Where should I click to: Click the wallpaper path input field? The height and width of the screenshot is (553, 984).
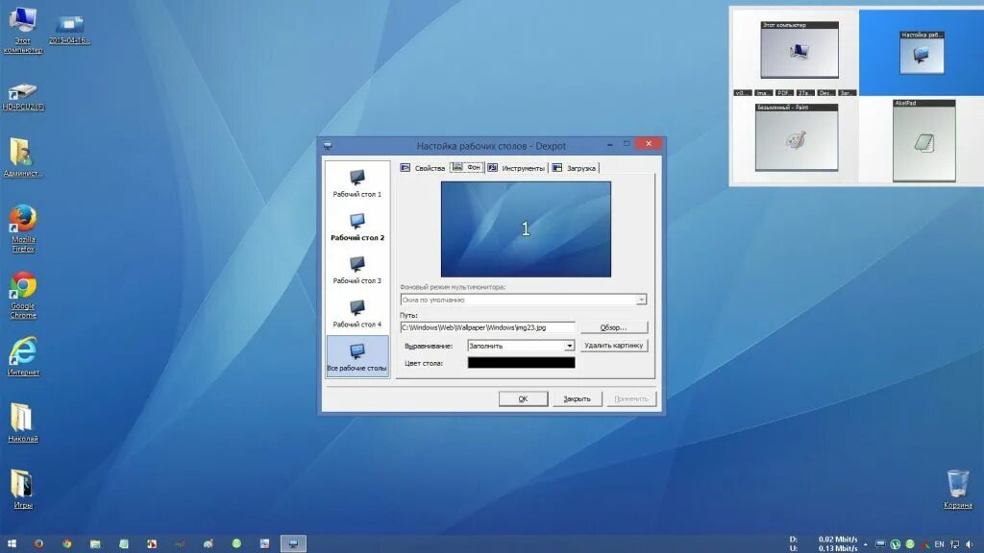point(487,327)
